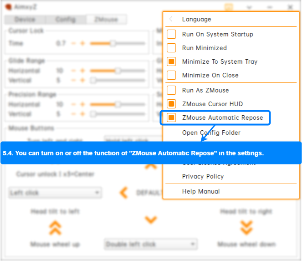Click the double up arrow above Mouse wheel up

click(x=55, y=227)
